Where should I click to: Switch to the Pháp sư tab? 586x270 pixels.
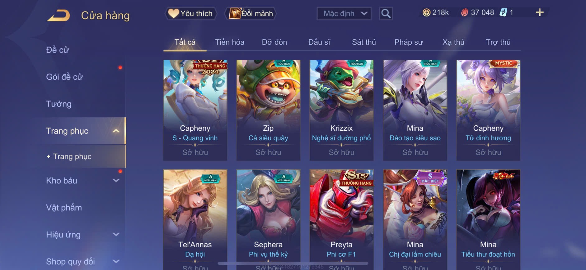tap(409, 42)
